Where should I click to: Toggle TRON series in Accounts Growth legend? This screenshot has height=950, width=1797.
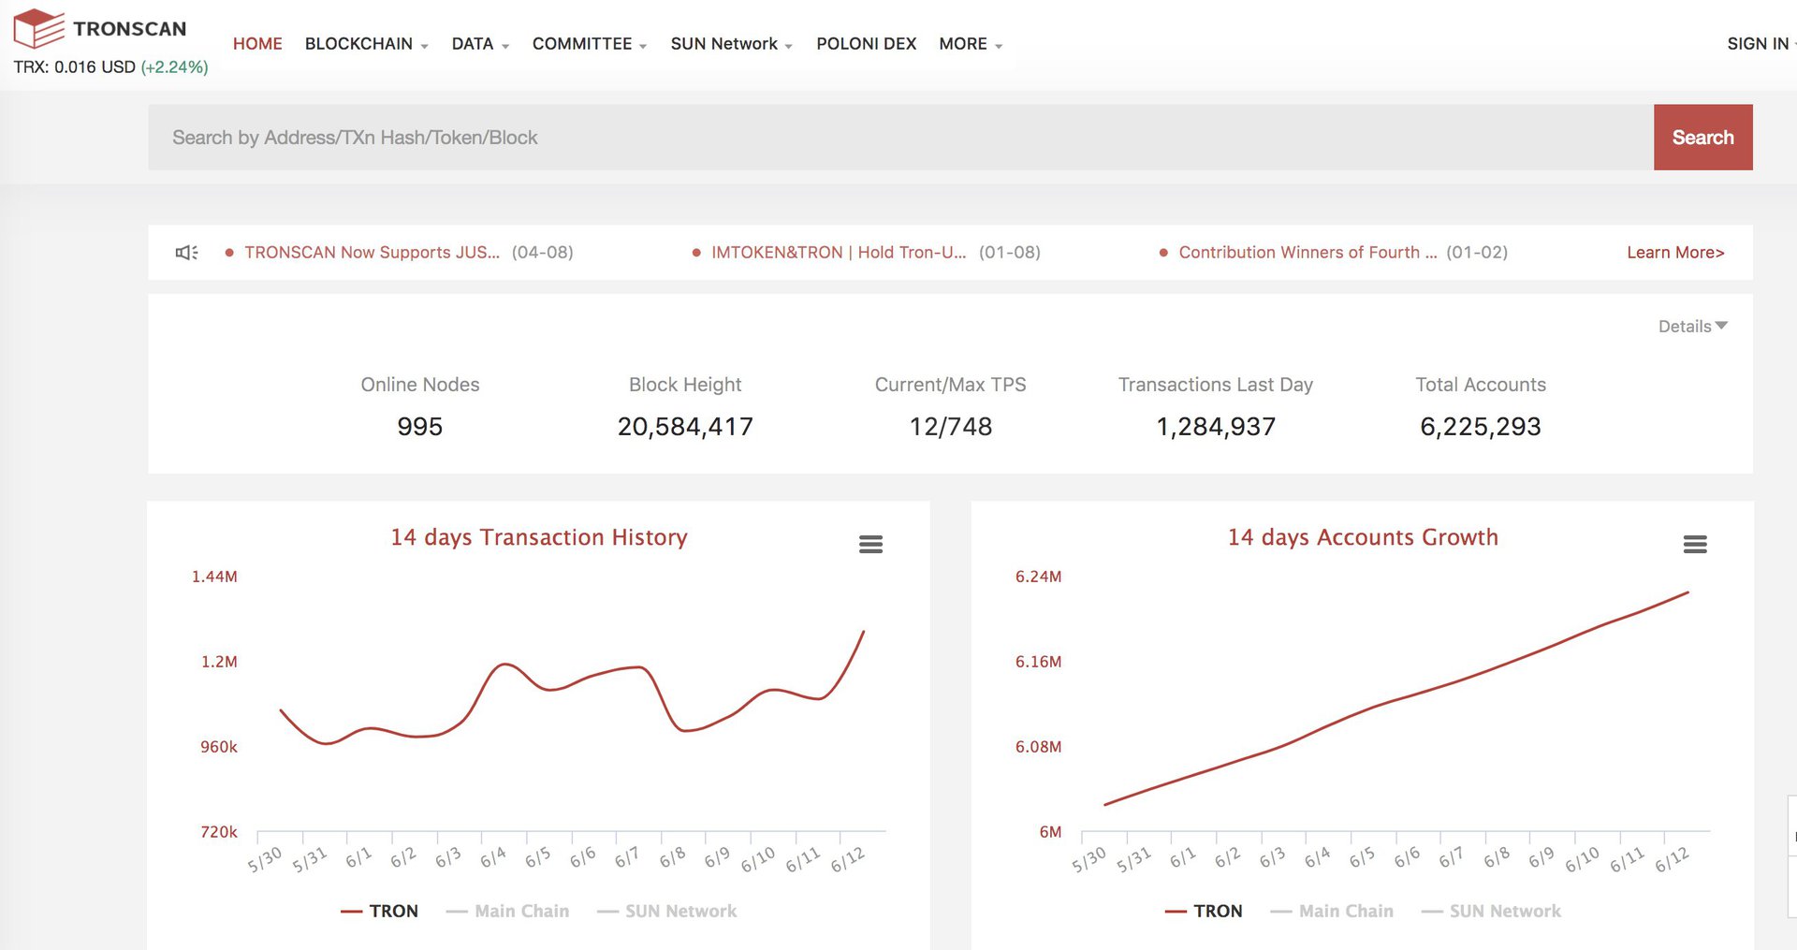[x=1204, y=911]
